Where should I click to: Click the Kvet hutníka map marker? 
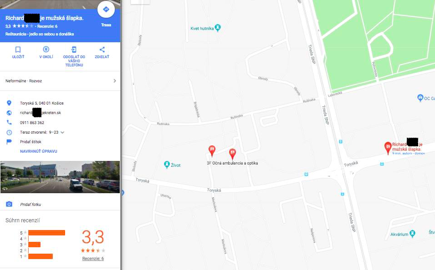point(218,28)
